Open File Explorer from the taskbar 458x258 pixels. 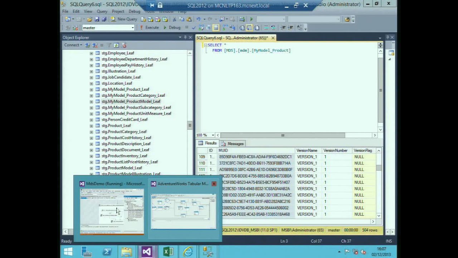(x=127, y=252)
